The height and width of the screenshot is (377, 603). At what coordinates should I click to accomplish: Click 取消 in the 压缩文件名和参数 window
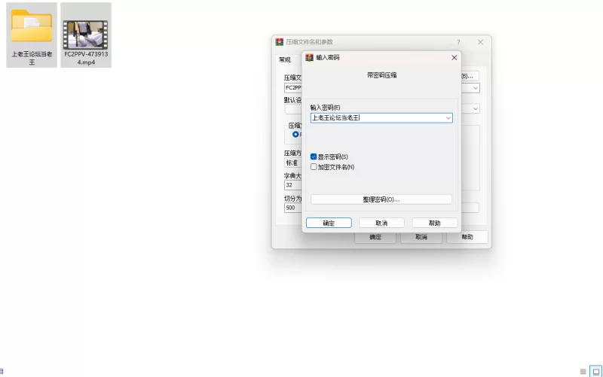(421, 237)
